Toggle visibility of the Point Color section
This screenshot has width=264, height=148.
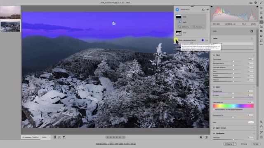(x=254, y=128)
